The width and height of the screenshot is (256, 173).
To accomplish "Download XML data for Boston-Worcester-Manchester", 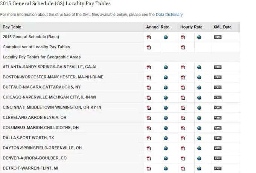I will point(218,77).
